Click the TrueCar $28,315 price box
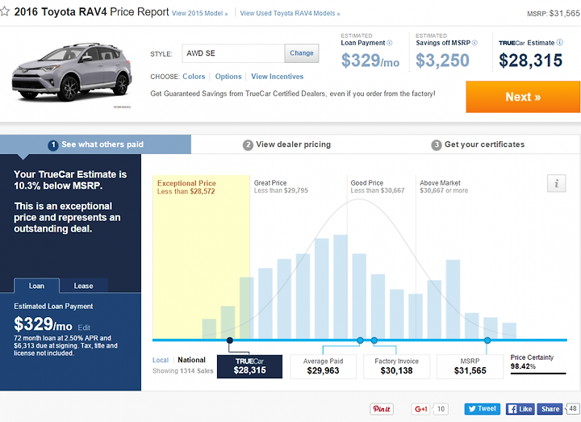This screenshot has width=581, height=422. pos(249,366)
